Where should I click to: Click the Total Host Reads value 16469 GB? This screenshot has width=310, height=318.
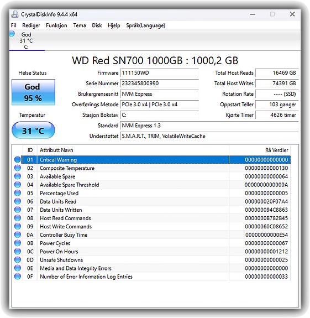(x=277, y=73)
